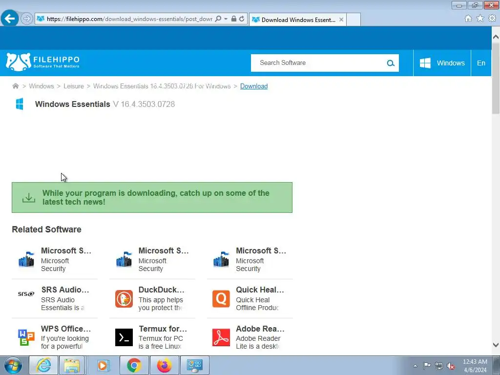Click the Termux terminal icon
Image resolution: width=500 pixels, height=375 pixels.
click(x=124, y=337)
